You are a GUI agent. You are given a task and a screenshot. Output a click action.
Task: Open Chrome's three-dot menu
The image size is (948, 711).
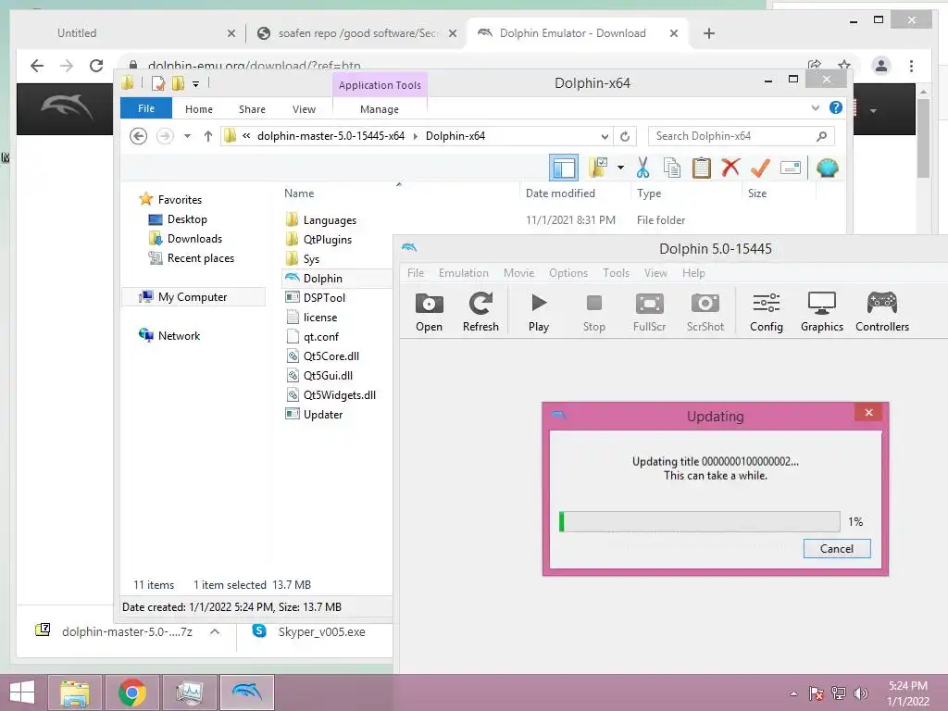click(911, 66)
